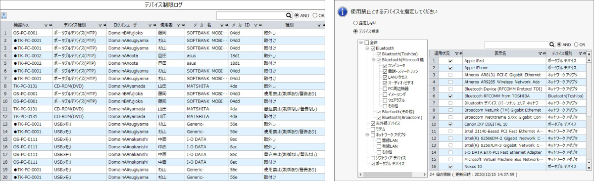The height and width of the screenshot is (181, 594).
Task: Click the device selection search input field
Action: 517,45
